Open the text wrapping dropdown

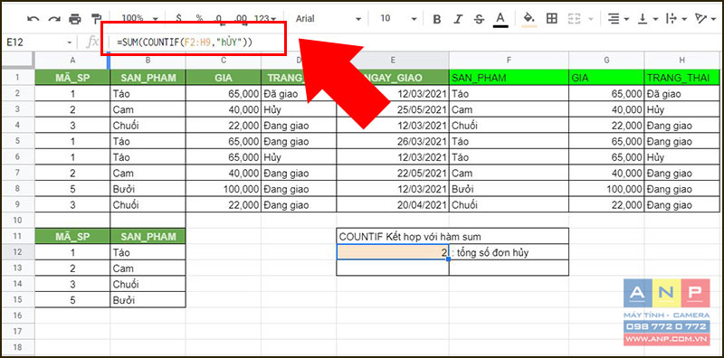[x=677, y=18]
